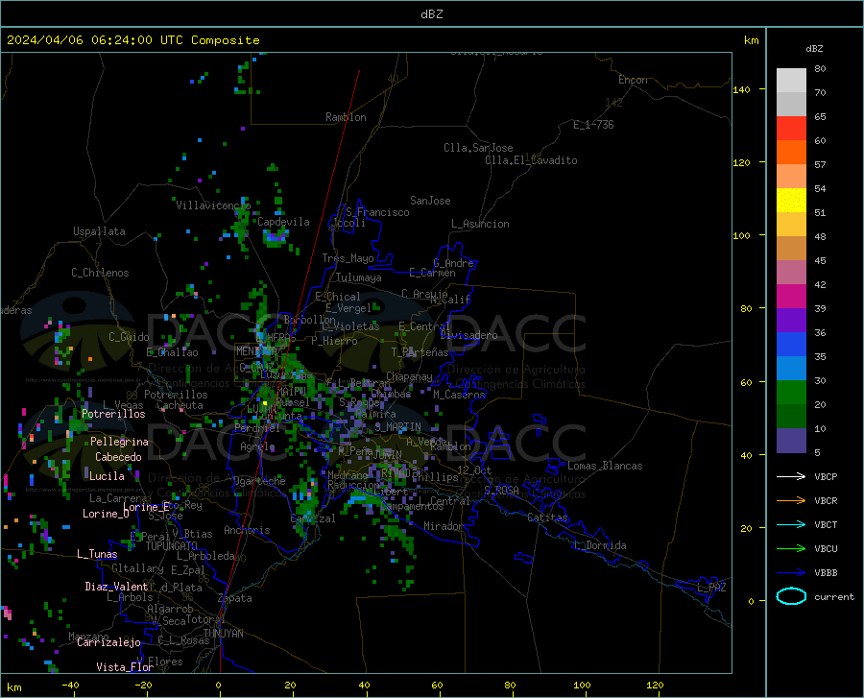Click the 120 horizontal axis tick label
This screenshot has height=698, width=864.
655,685
